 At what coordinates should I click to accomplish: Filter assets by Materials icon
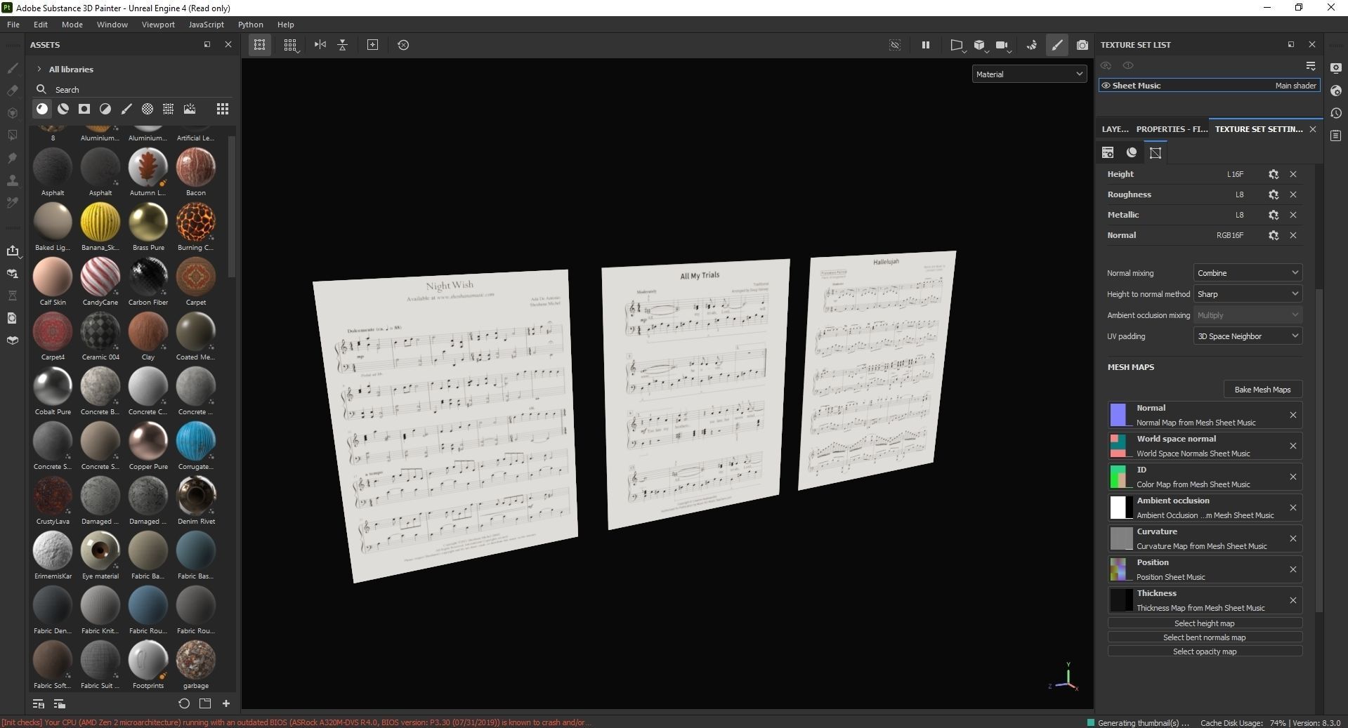42,109
